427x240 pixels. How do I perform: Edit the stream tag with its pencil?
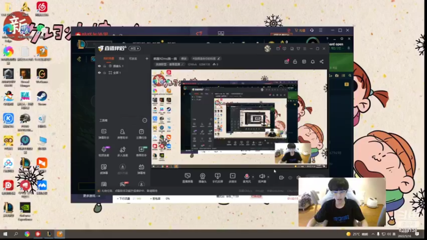[x=219, y=59]
